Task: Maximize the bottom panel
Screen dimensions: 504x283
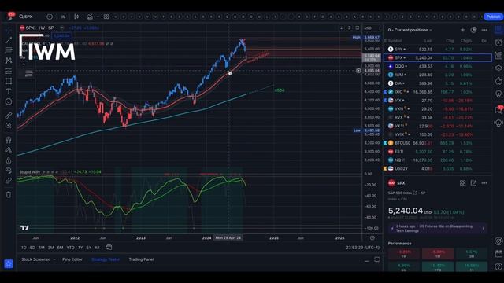Action: (377, 259)
